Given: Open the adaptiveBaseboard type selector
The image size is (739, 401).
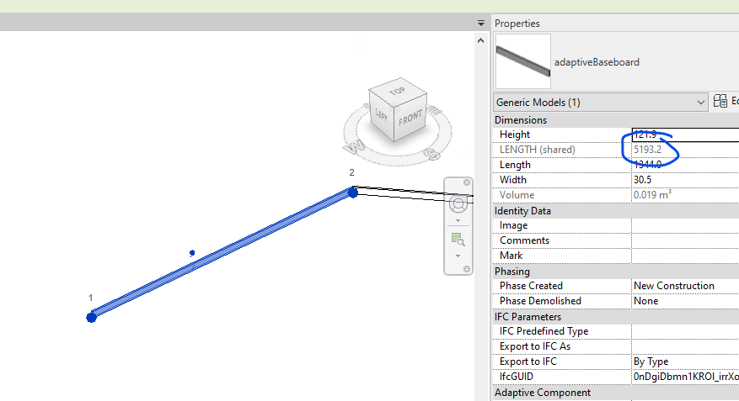Looking at the screenshot, I should [x=617, y=61].
